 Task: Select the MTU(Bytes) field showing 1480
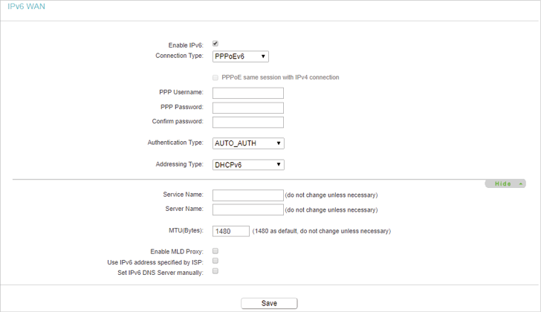(x=231, y=231)
